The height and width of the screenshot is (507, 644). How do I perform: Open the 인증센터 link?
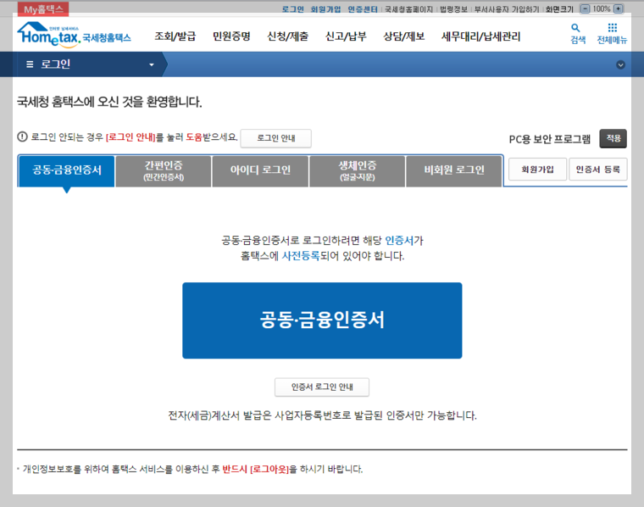363,9
